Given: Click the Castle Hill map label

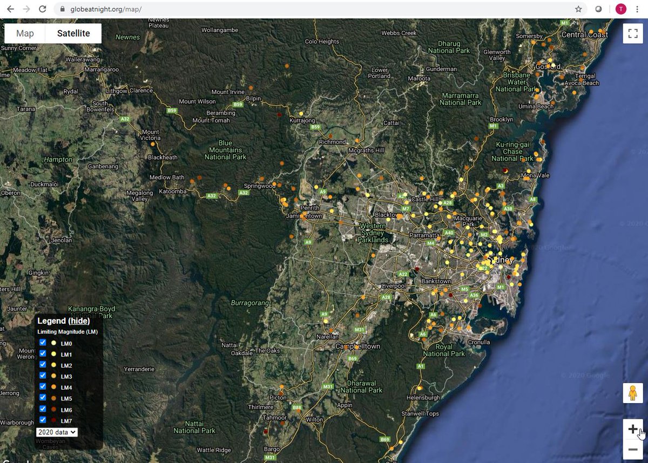Looking at the screenshot, I should coord(425,199).
